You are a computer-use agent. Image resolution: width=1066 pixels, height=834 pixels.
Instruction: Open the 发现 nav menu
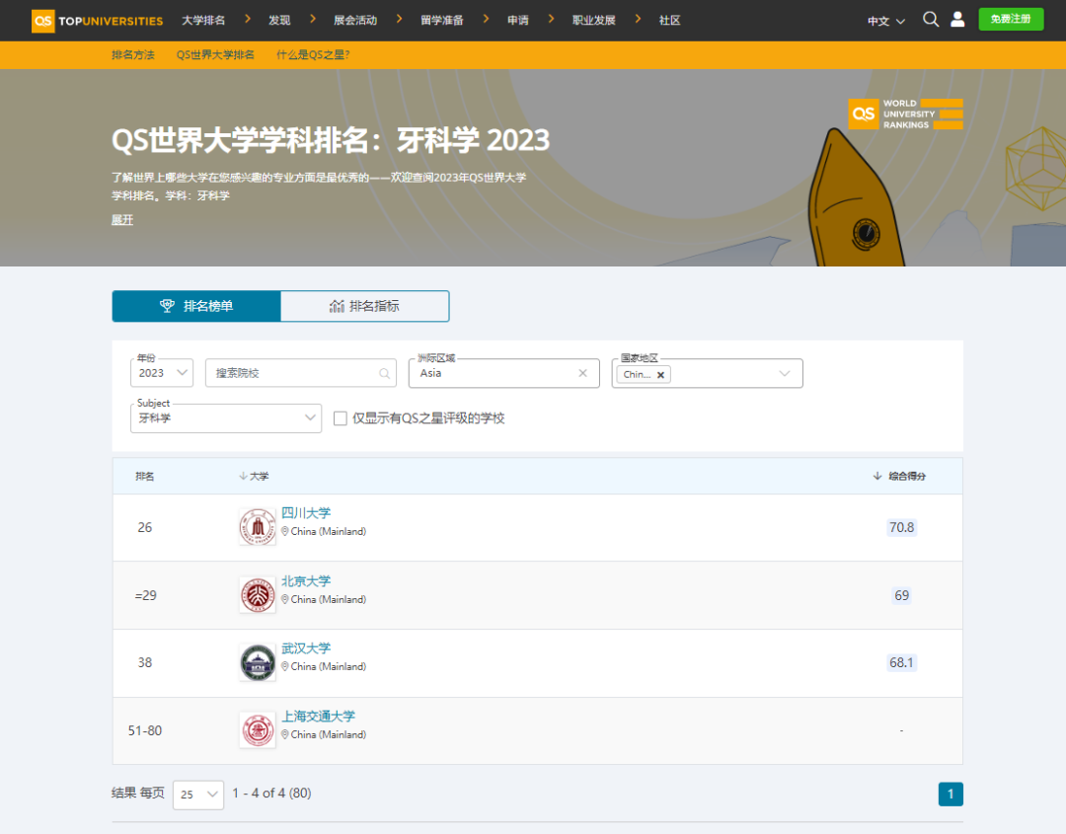click(x=279, y=21)
